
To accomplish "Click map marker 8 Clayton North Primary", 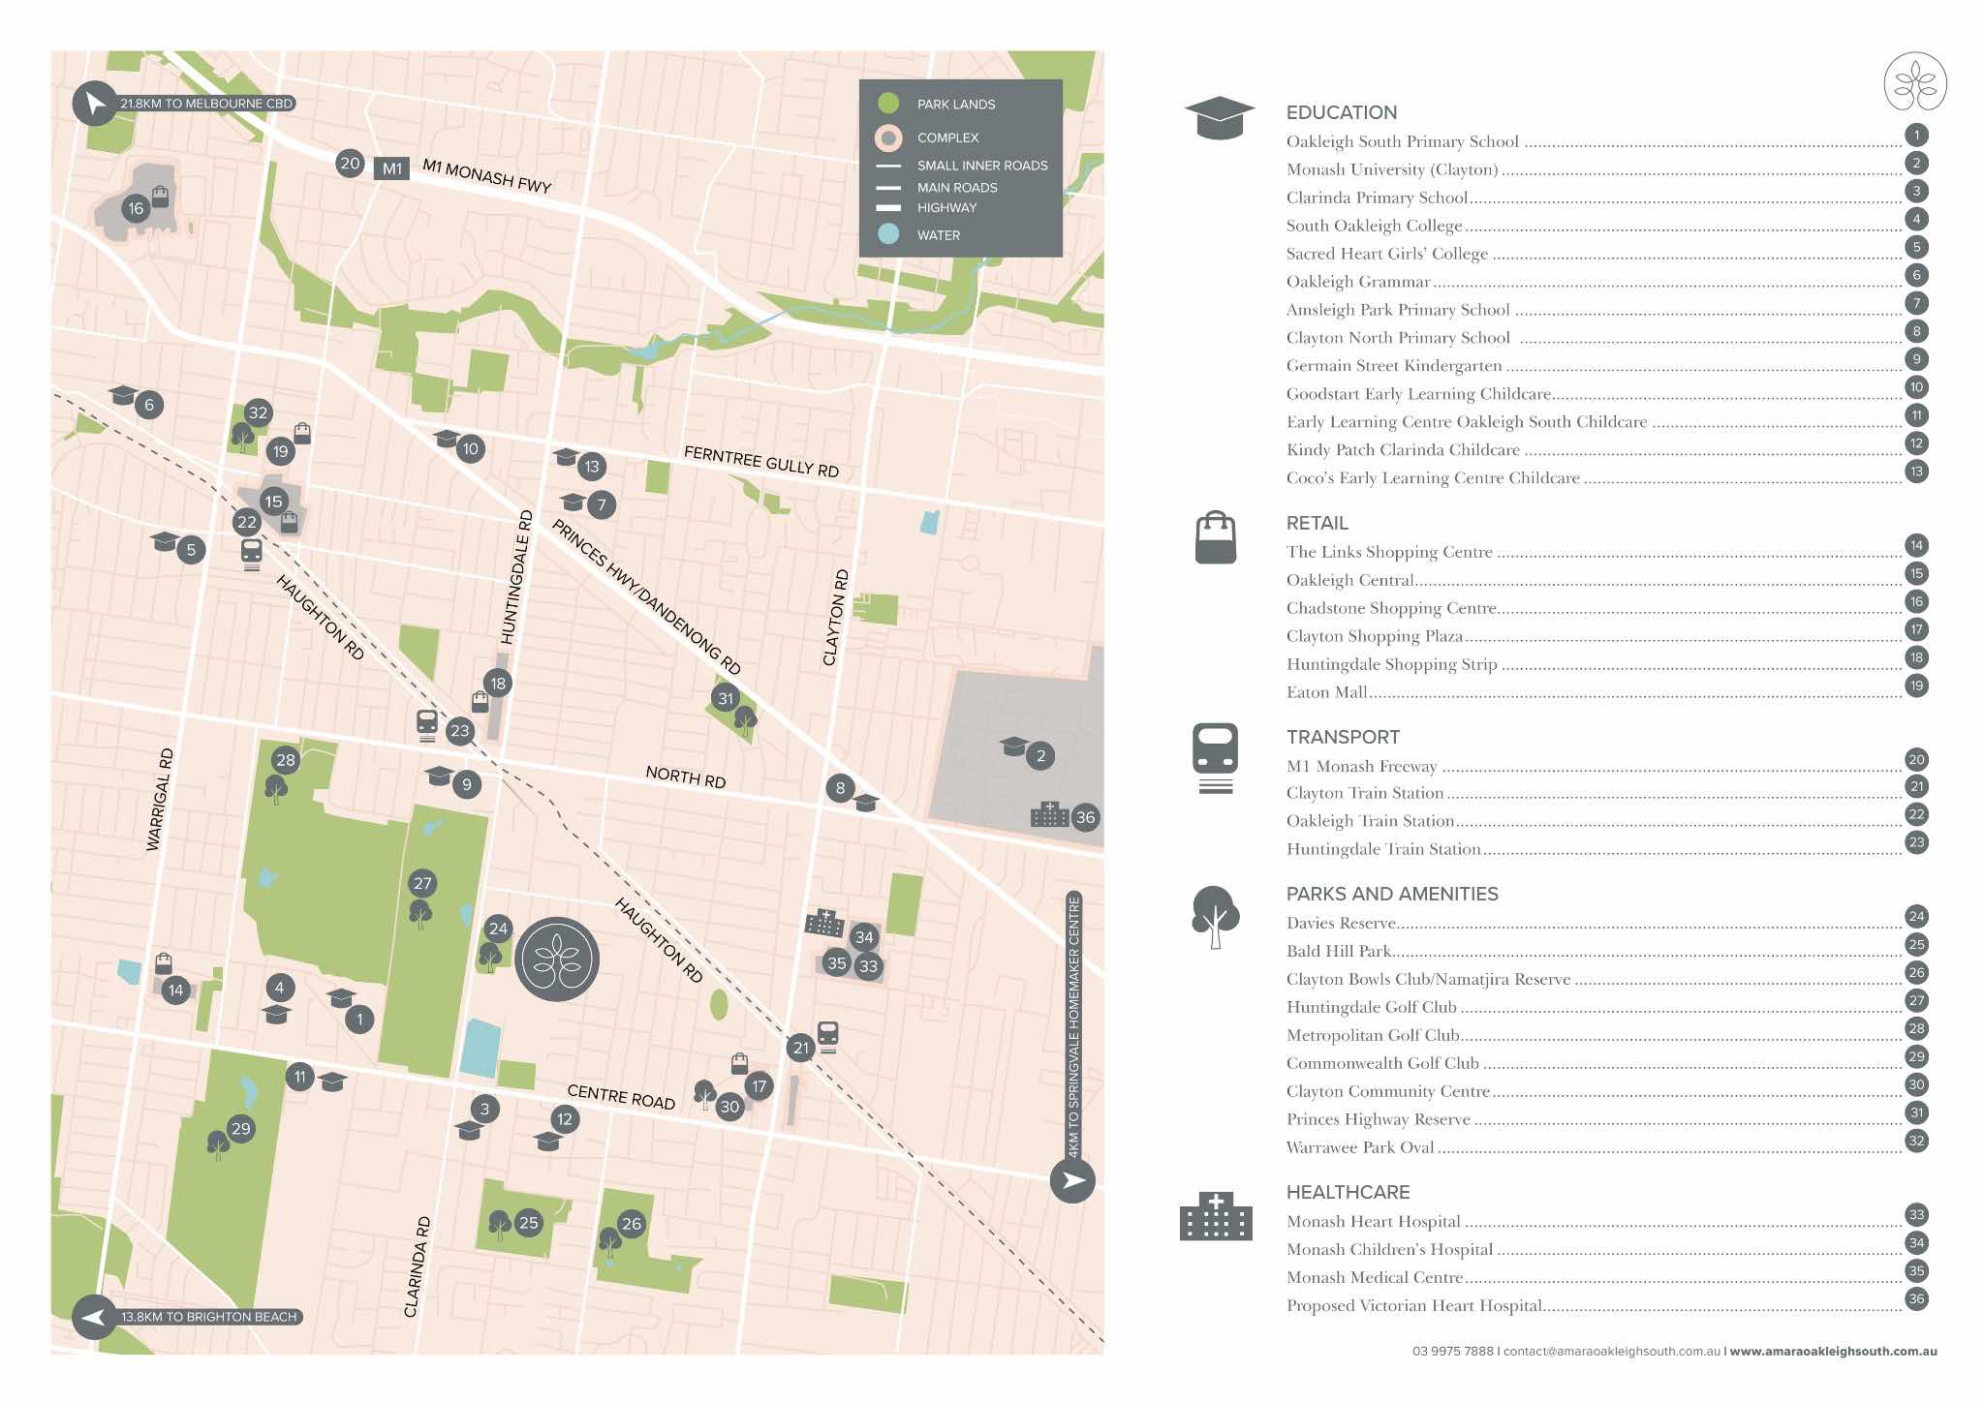I will tap(840, 788).
